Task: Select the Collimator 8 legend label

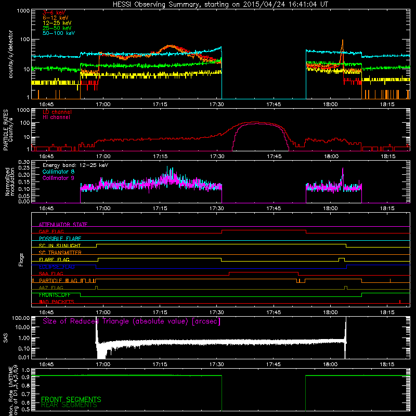Action: (58, 172)
